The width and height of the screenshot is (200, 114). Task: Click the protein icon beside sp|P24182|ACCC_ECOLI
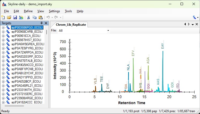[8, 102]
